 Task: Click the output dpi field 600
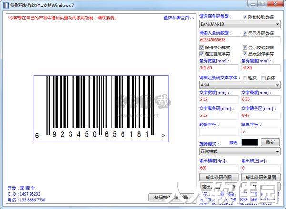(219, 168)
